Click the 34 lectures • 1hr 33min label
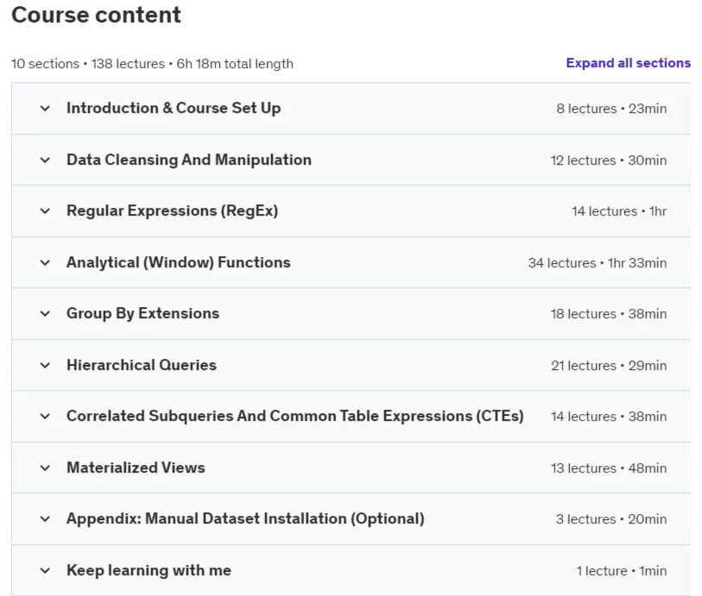The width and height of the screenshot is (702, 596). coord(598,263)
